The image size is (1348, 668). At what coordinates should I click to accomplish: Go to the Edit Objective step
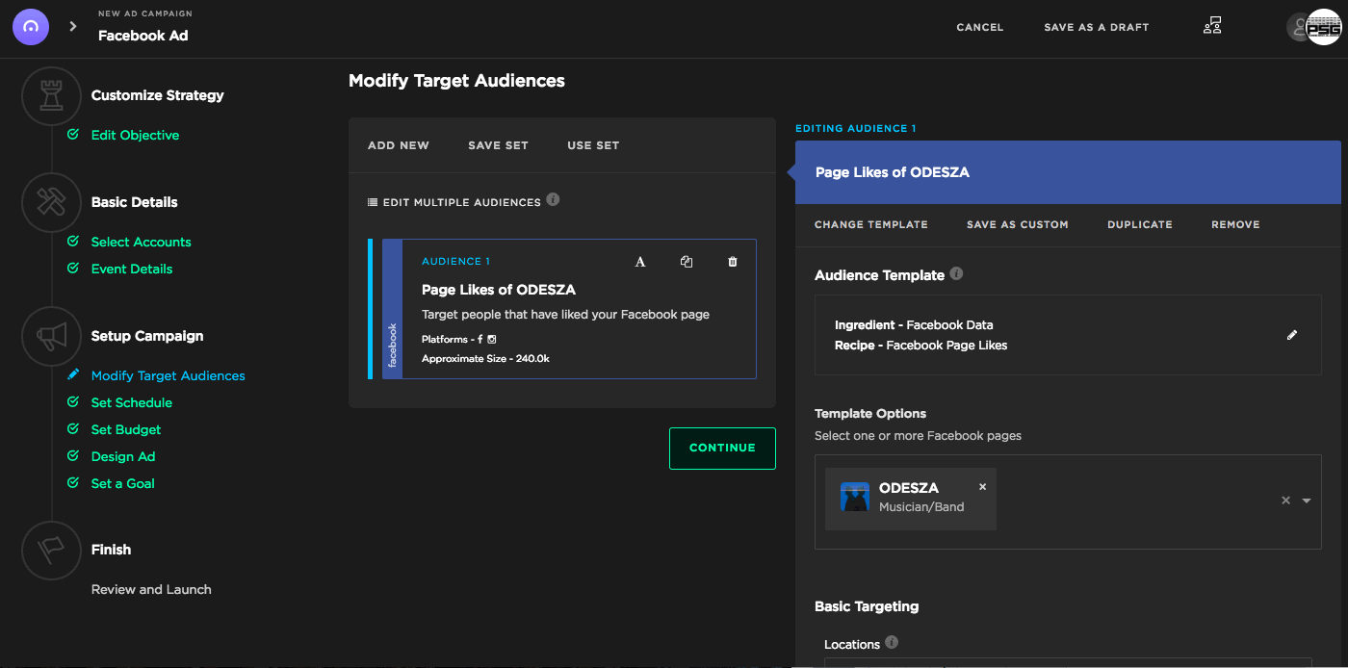pyautogui.click(x=135, y=136)
